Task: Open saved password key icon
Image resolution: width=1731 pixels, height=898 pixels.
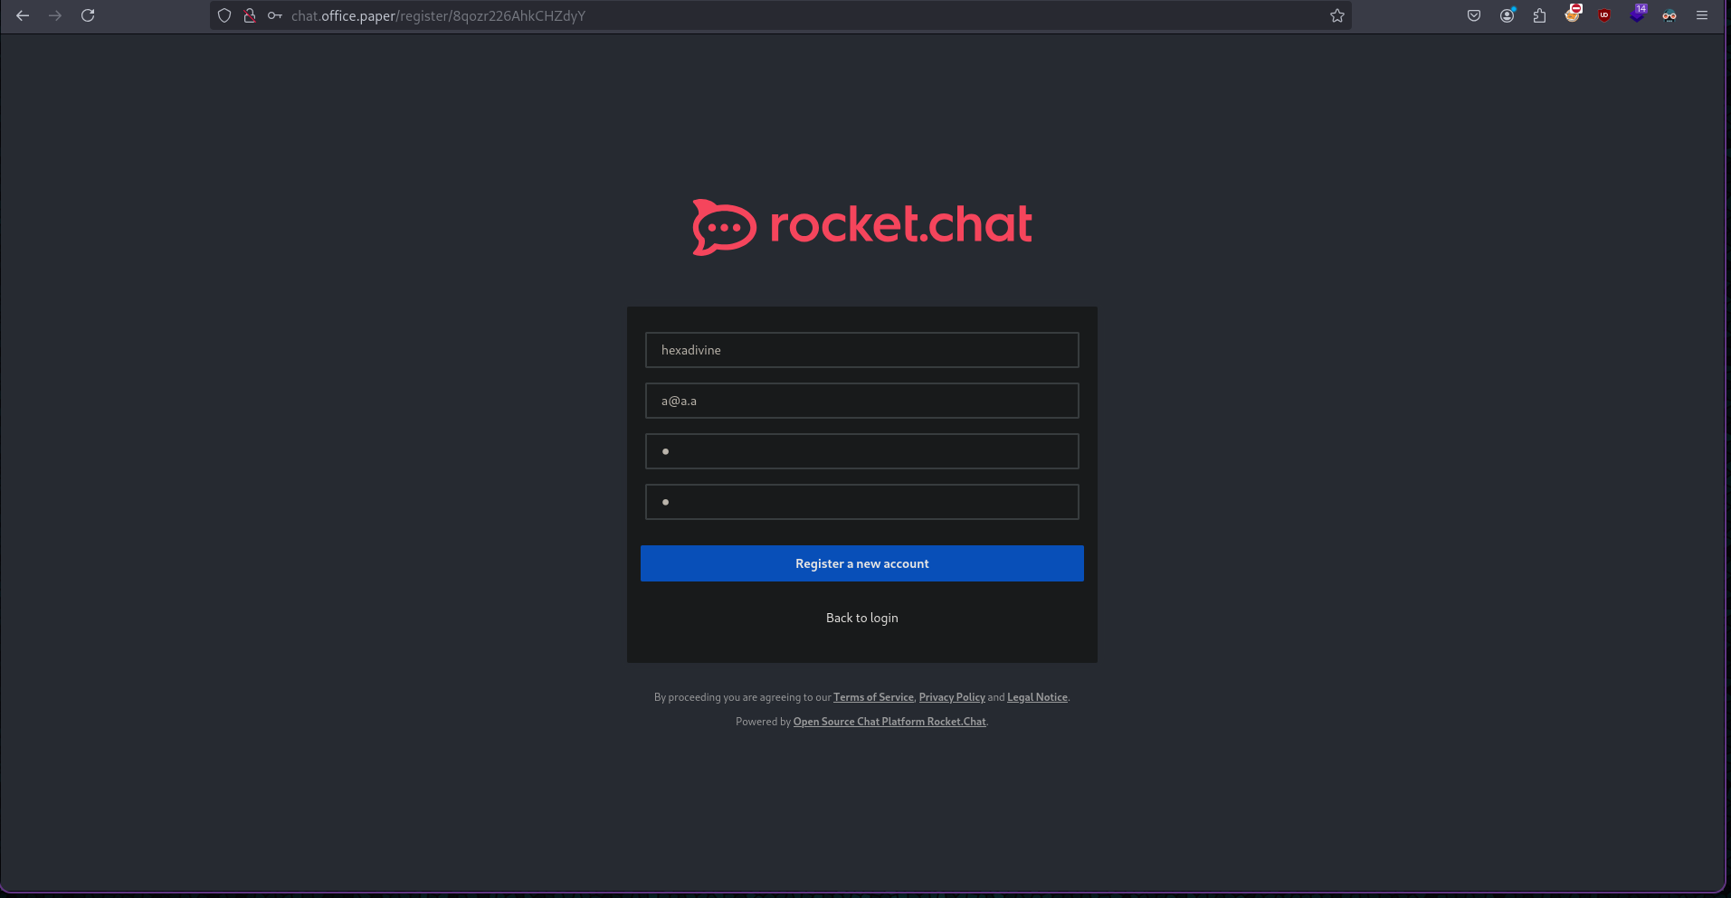Action: (x=275, y=15)
